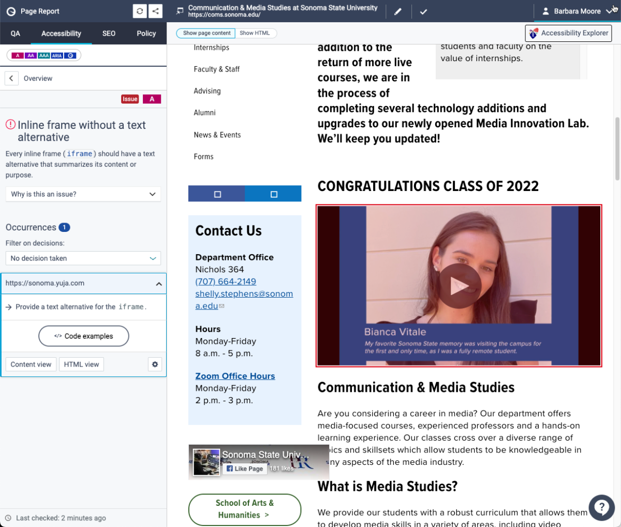Click the pencil edit icon
This screenshot has width=621, height=527.
(398, 11)
